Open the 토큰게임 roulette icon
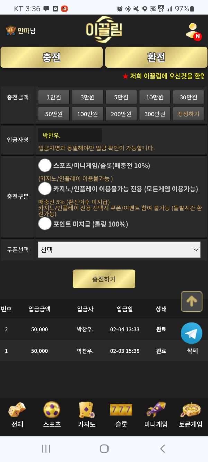The image size is (208, 462). coord(191,410)
